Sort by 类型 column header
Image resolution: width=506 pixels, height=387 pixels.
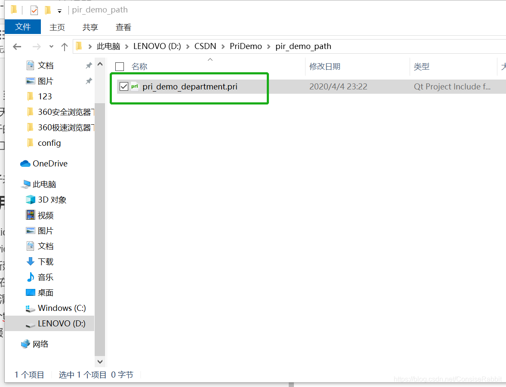pos(422,66)
